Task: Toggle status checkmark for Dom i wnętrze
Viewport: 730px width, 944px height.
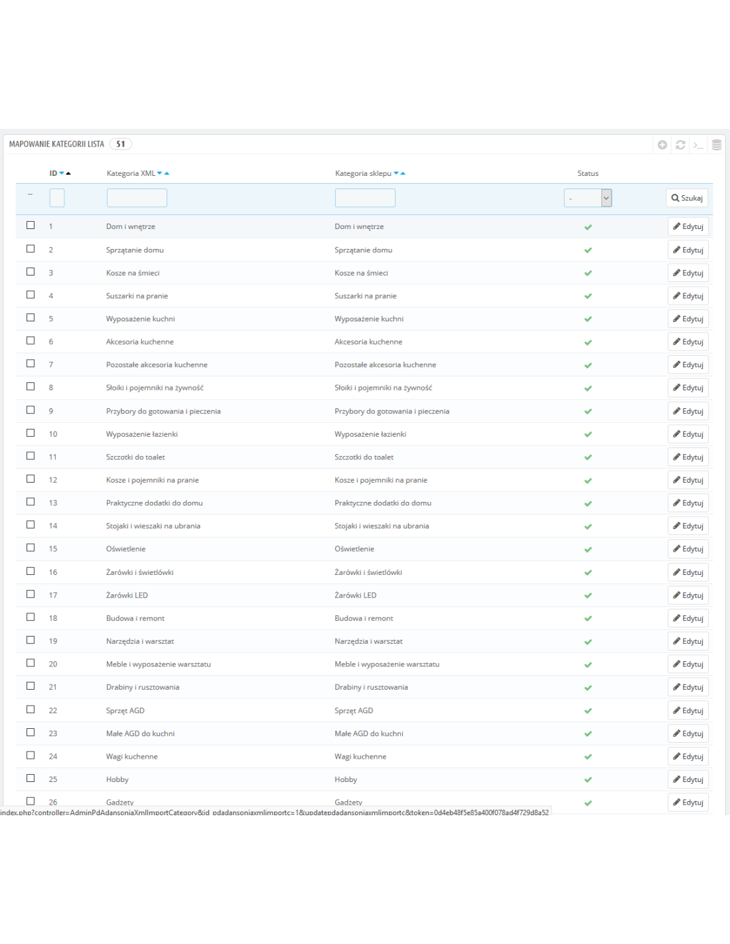Action: click(x=588, y=227)
